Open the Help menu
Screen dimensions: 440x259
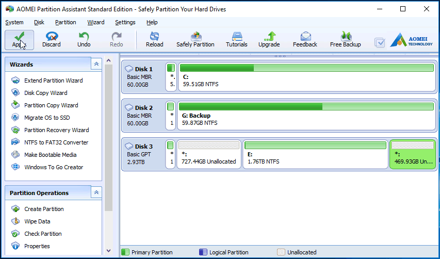[152, 22]
